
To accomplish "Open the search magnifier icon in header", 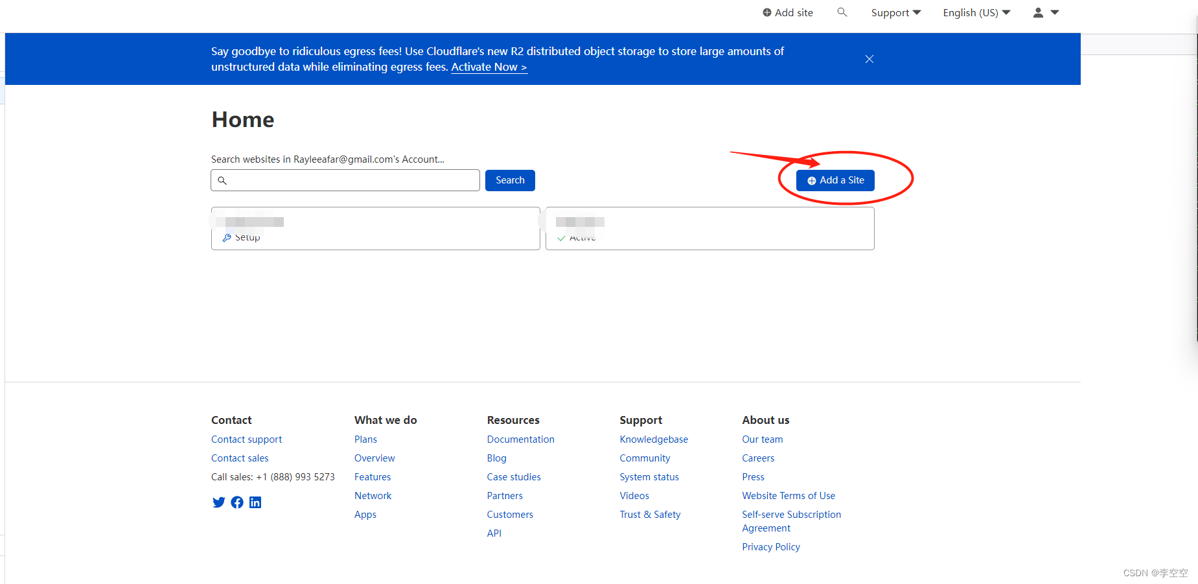I will (842, 12).
